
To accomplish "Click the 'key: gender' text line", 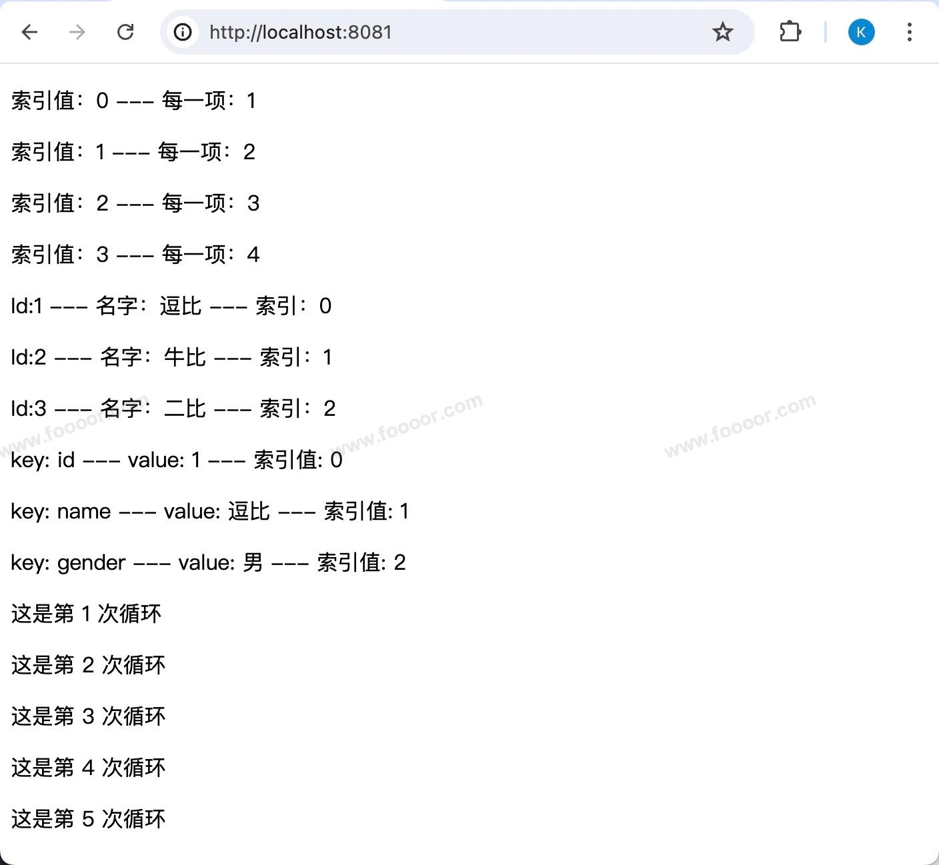I will point(208,562).
